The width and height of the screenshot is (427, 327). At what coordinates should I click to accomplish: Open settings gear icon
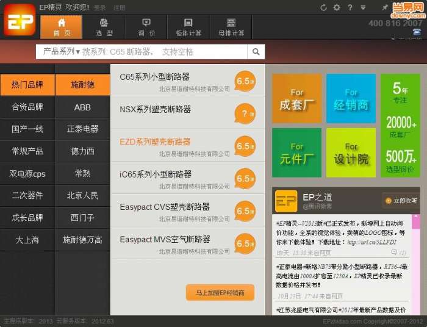337,7
